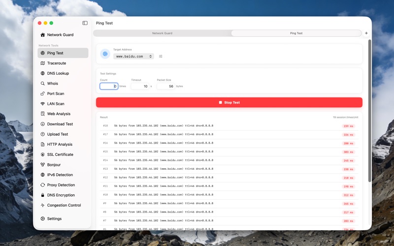This screenshot has height=246, width=394.
Task: Click the Download Test arrow icon
Action: [43, 124]
